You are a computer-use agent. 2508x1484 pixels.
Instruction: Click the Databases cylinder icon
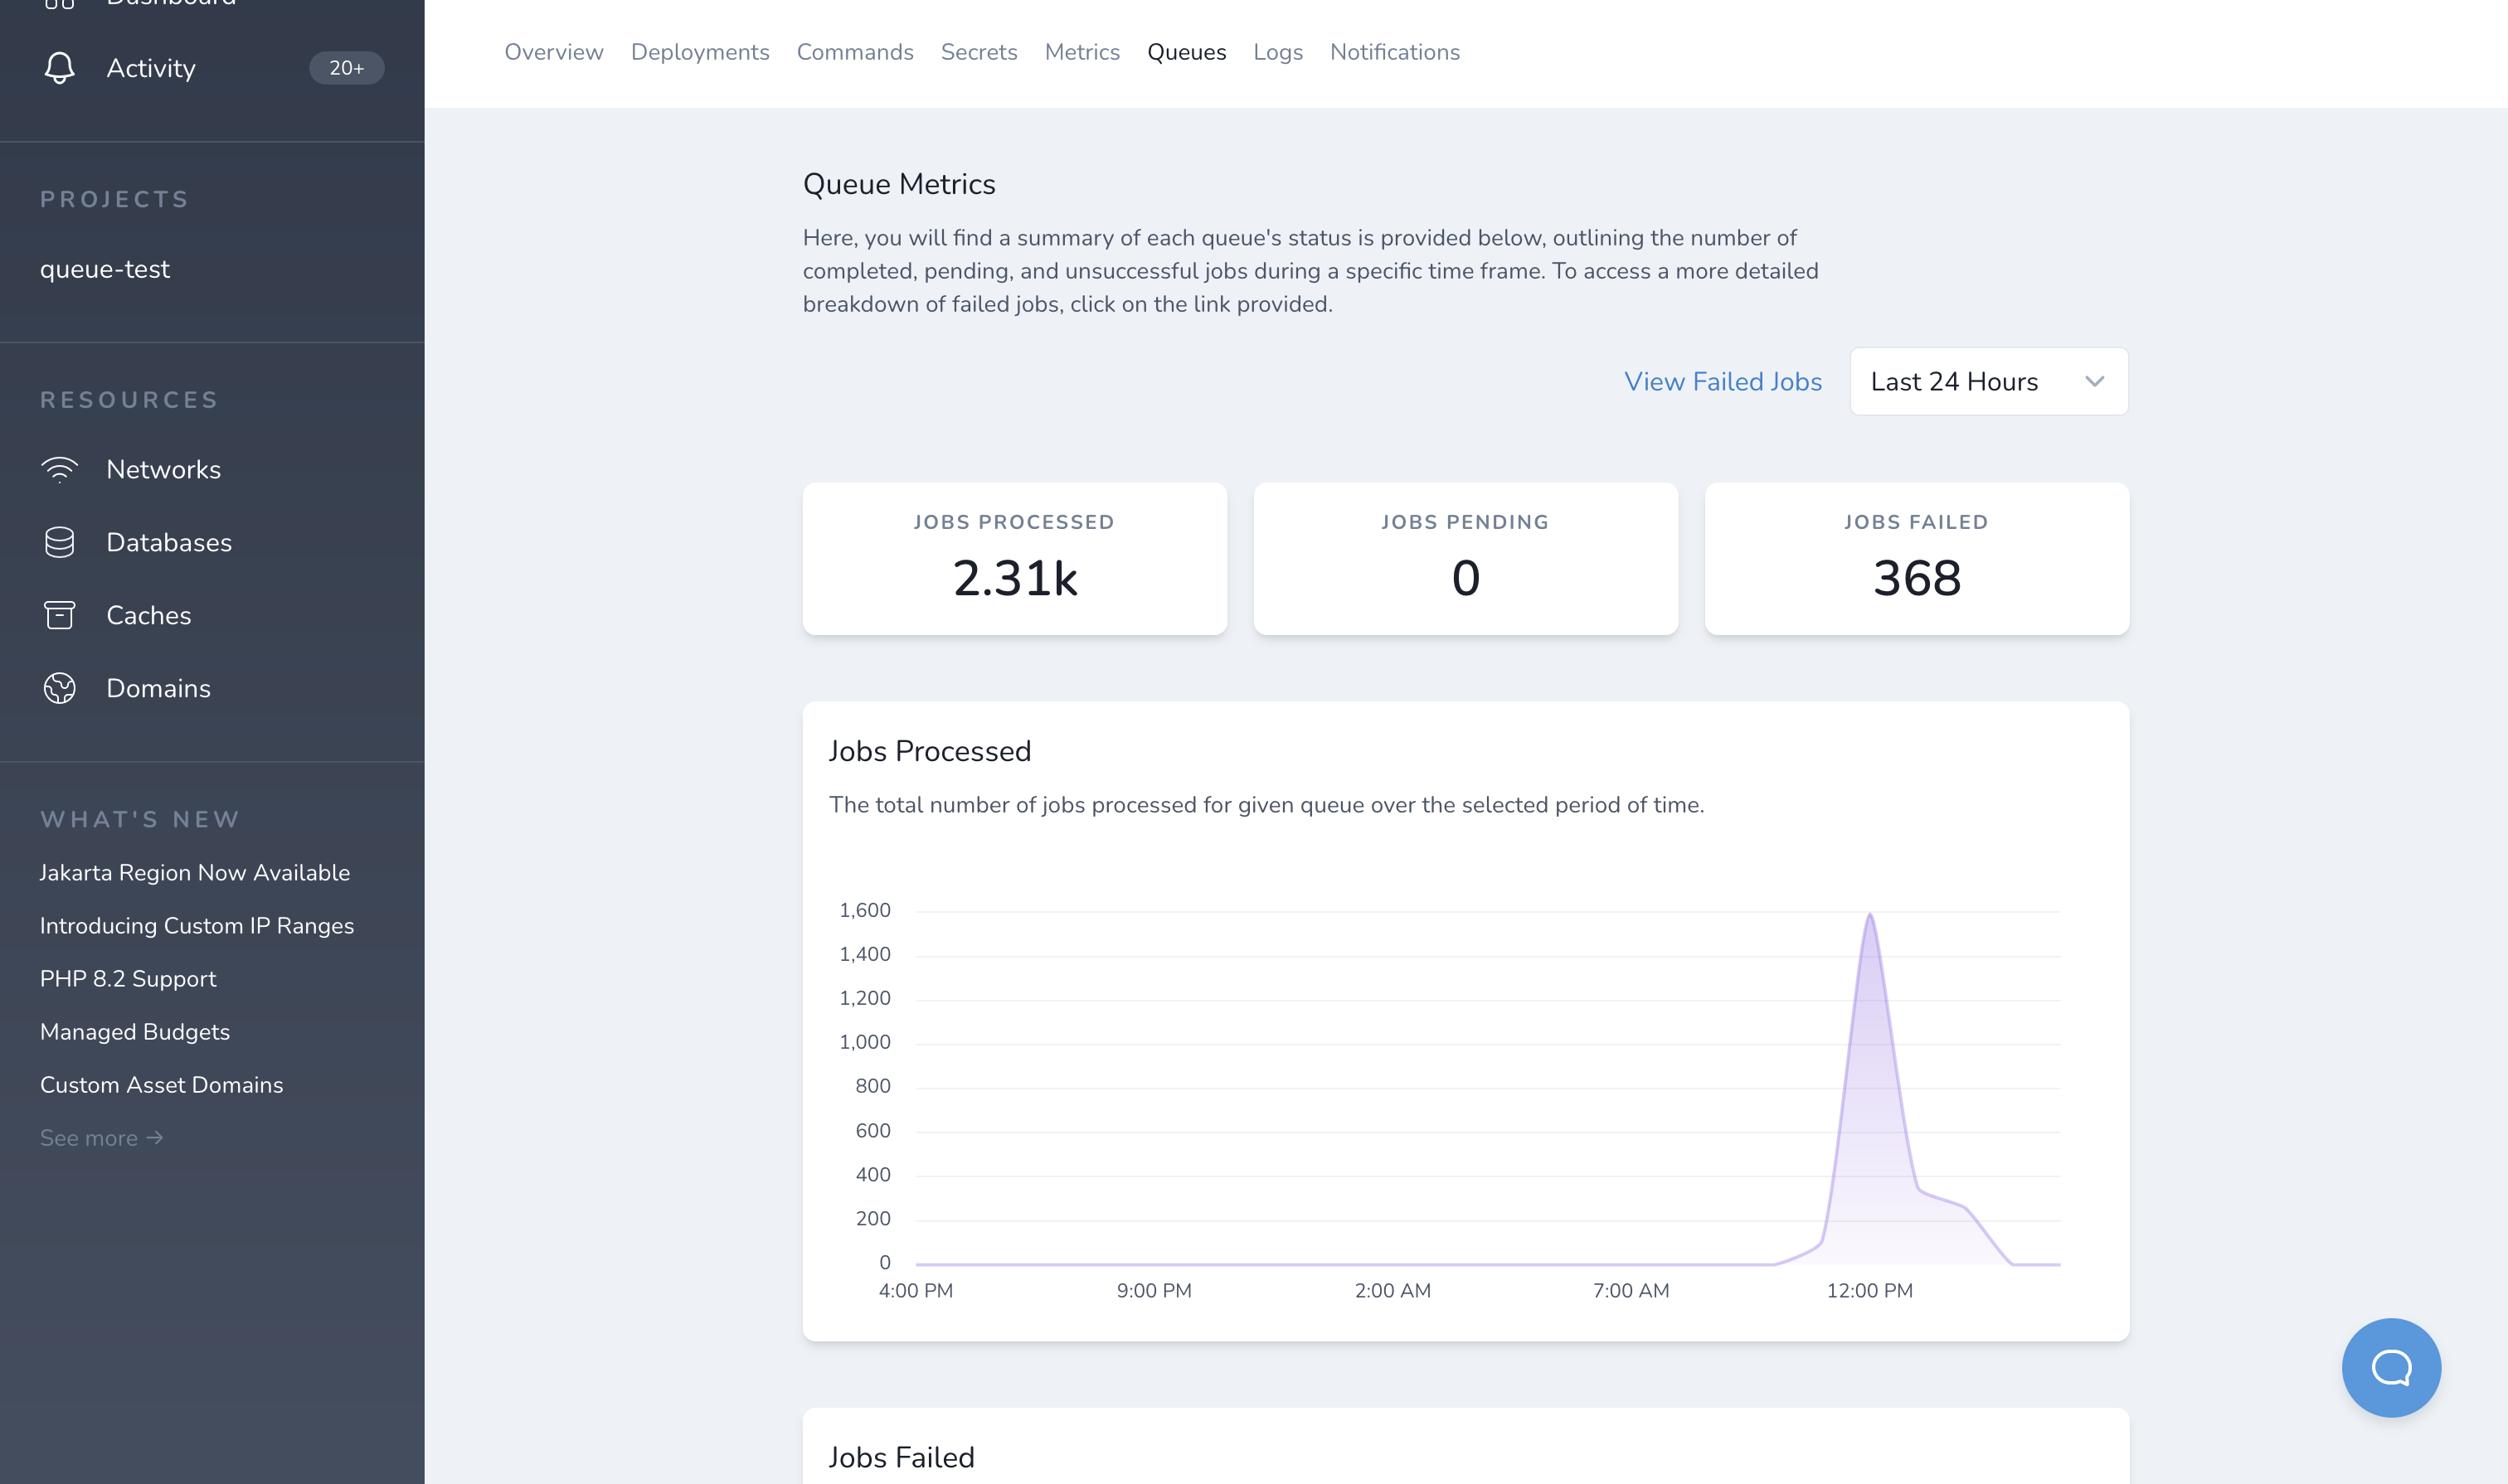59,542
